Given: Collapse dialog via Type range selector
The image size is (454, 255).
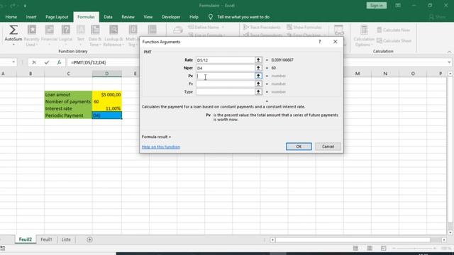Looking at the screenshot, I should coord(258,91).
